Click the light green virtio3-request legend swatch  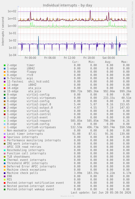click(5, 121)
